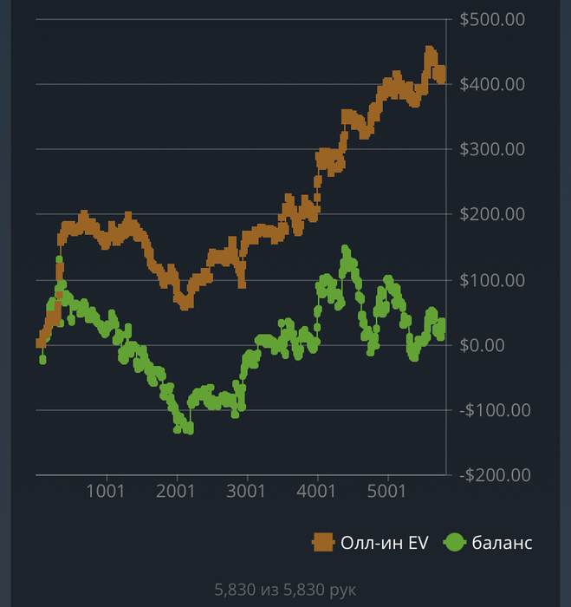This screenshot has width=571, height=607.
Task: Click the $500.00 y-axis label
Action: tap(493, 19)
